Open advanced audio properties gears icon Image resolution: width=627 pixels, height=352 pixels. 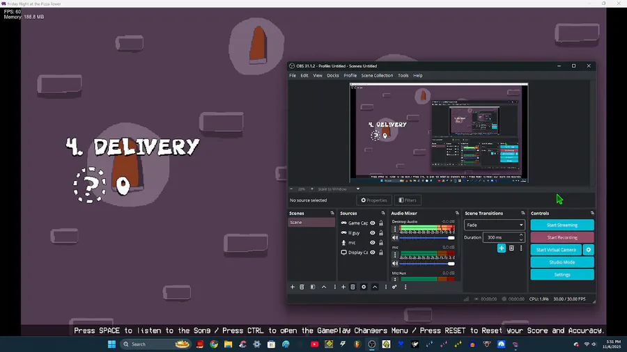(394, 287)
